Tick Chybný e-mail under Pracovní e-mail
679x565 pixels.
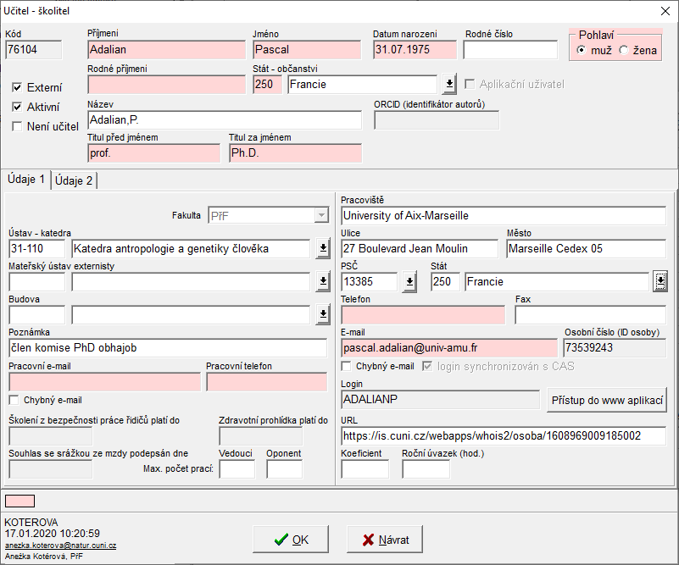coord(14,400)
